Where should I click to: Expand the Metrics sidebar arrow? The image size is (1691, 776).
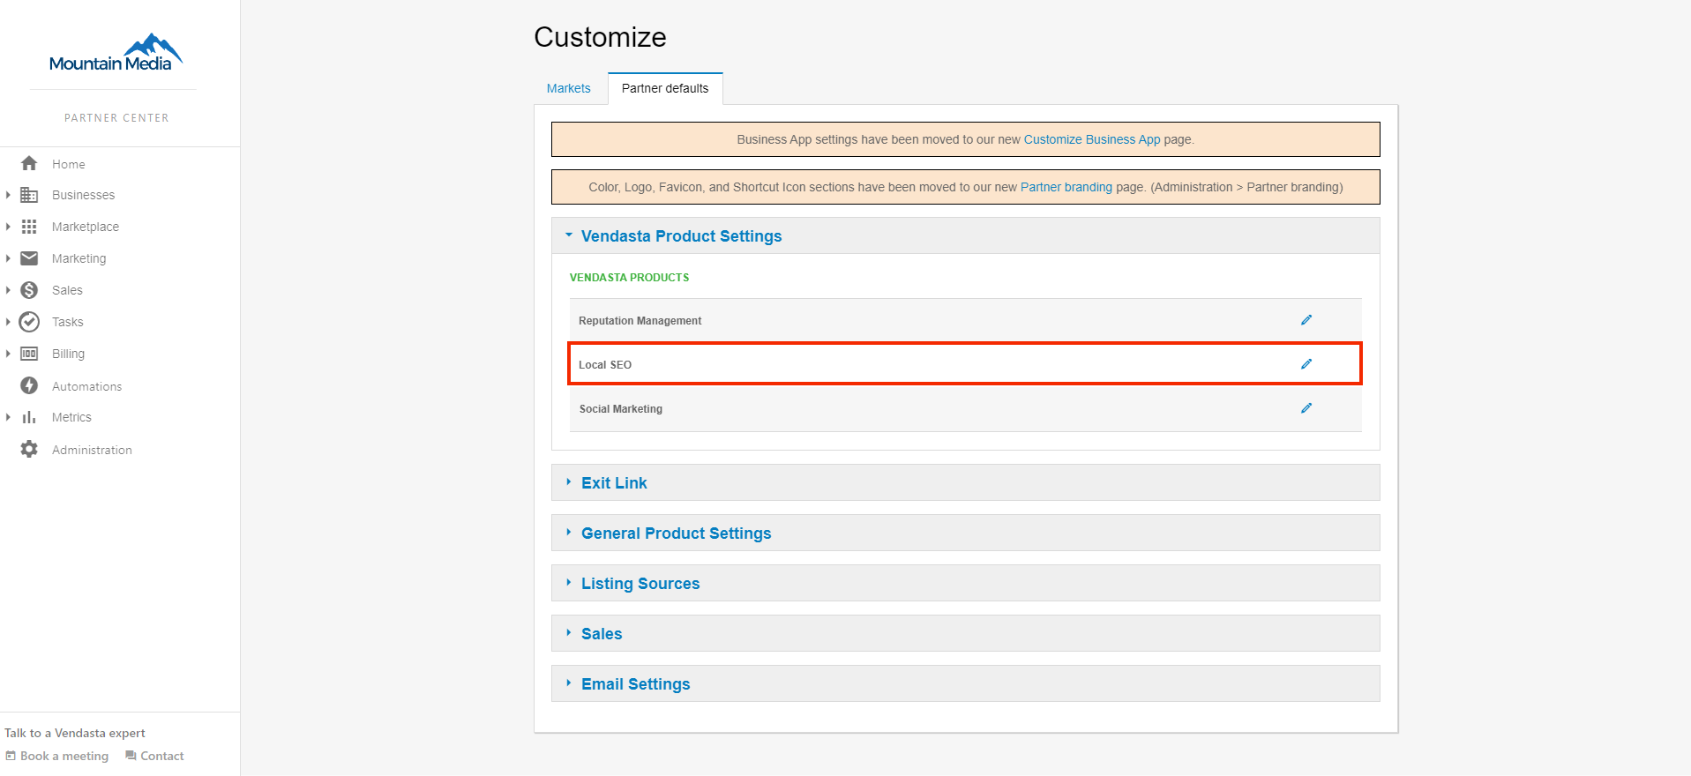tap(8, 417)
